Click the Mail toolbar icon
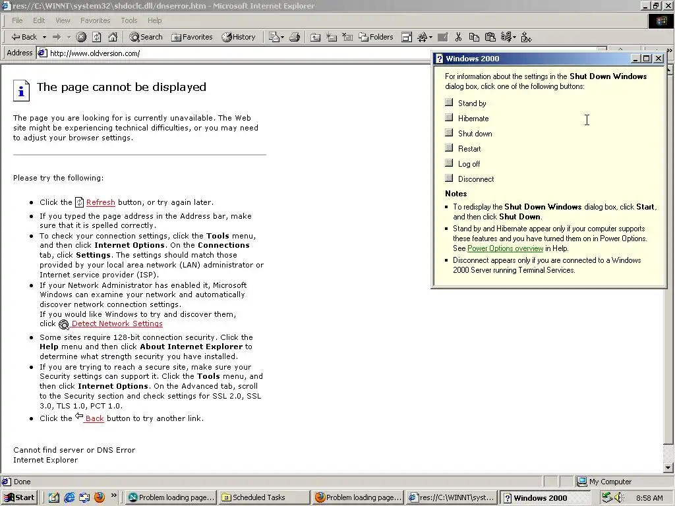Screen dimensions: 675x506 274,37
